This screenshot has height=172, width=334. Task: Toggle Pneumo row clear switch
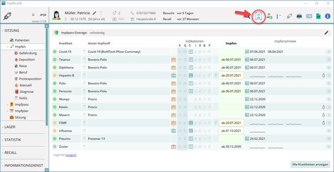pos(328,138)
